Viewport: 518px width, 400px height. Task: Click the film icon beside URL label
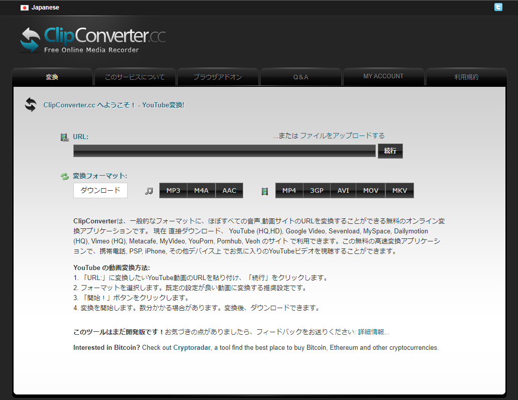(x=64, y=138)
